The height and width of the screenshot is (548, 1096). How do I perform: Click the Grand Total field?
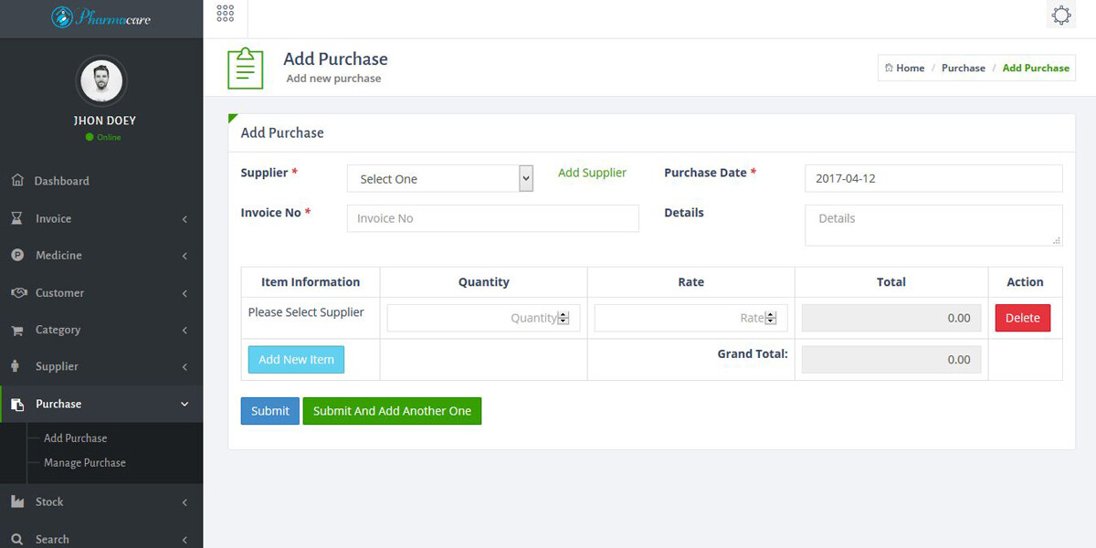coord(891,360)
